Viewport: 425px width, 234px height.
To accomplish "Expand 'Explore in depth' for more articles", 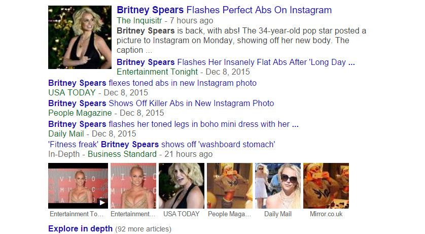I will click(80, 228).
